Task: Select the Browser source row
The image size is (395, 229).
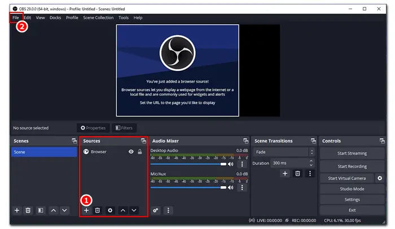Action: 113,152
